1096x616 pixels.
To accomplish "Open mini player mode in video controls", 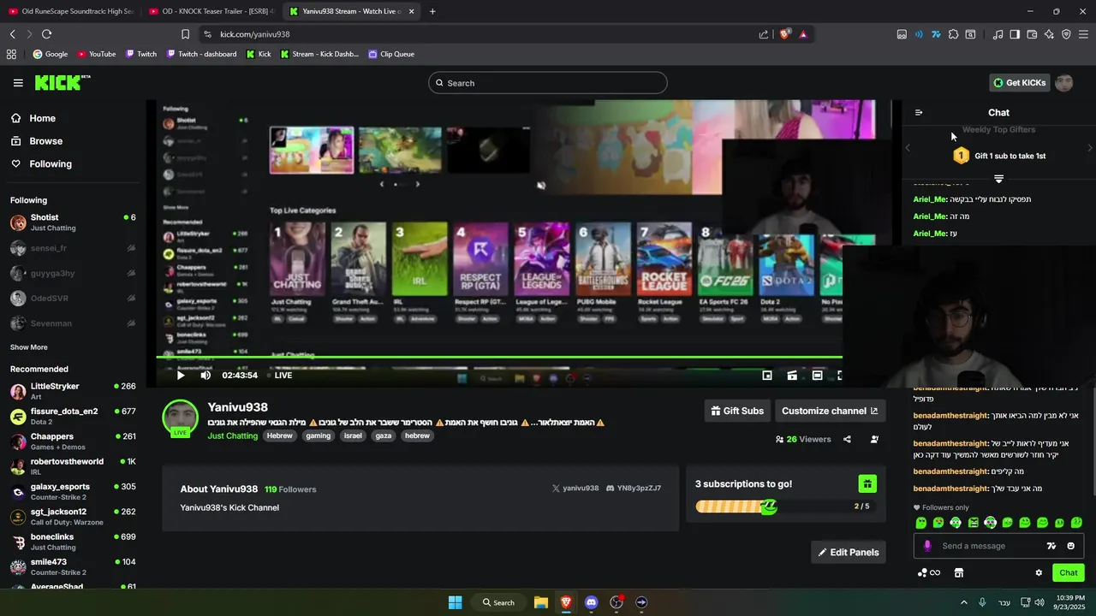I will tap(767, 375).
